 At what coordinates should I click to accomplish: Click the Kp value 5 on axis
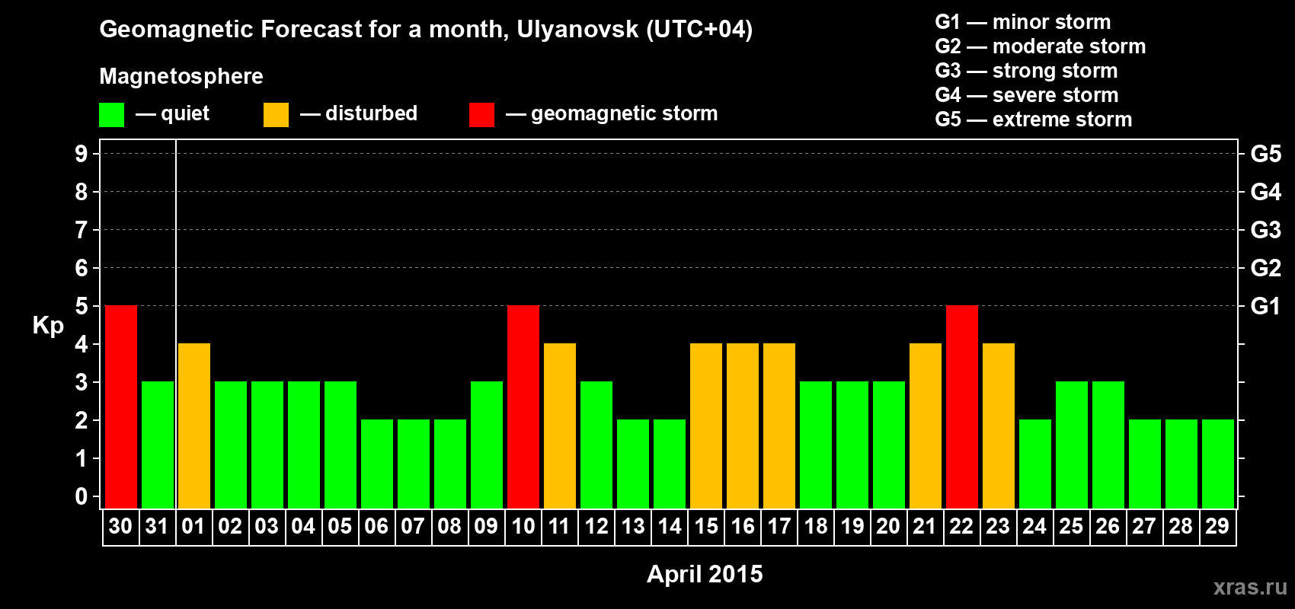coord(82,306)
